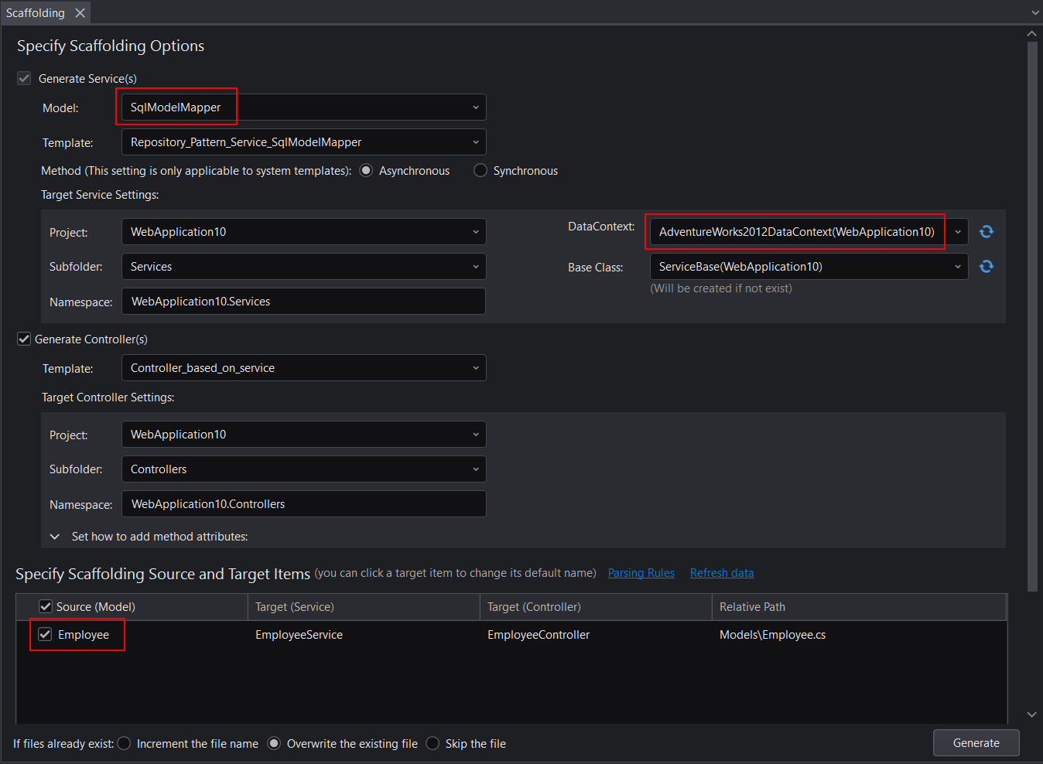
Task: Choose Skip the file option
Action: (x=433, y=744)
